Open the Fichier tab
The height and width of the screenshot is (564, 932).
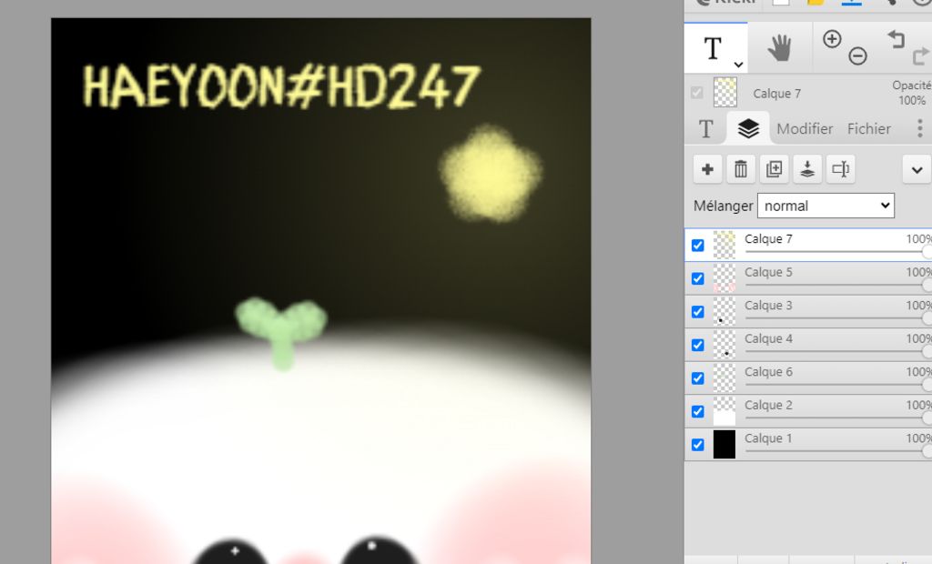869,129
